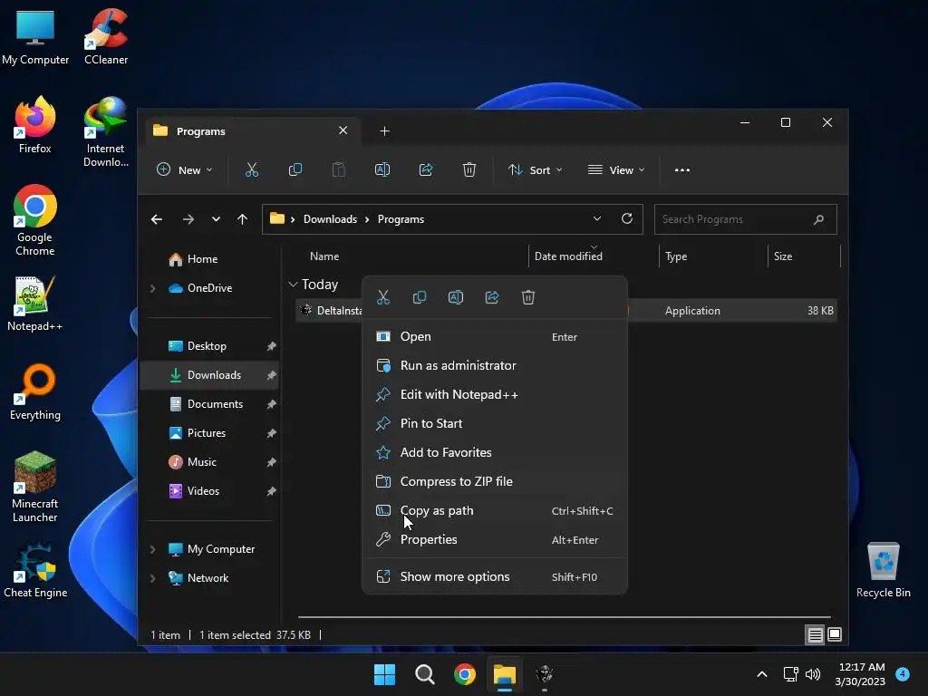Expand My Computer in the navigation pane
928x696 pixels.
click(152, 549)
